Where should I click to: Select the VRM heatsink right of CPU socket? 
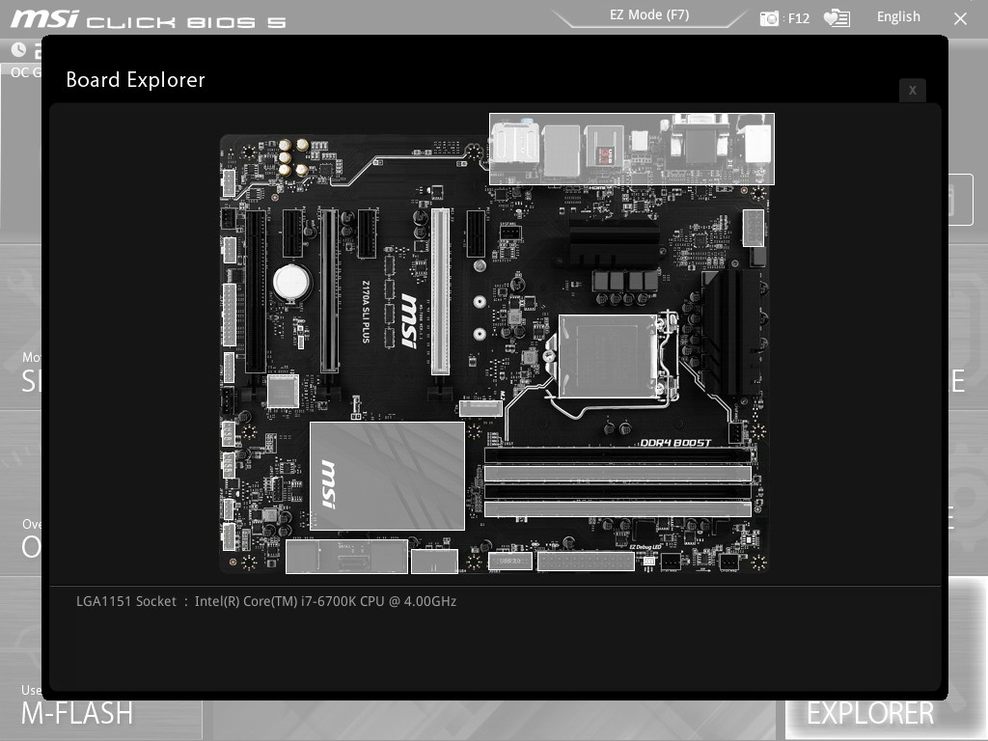point(733,332)
